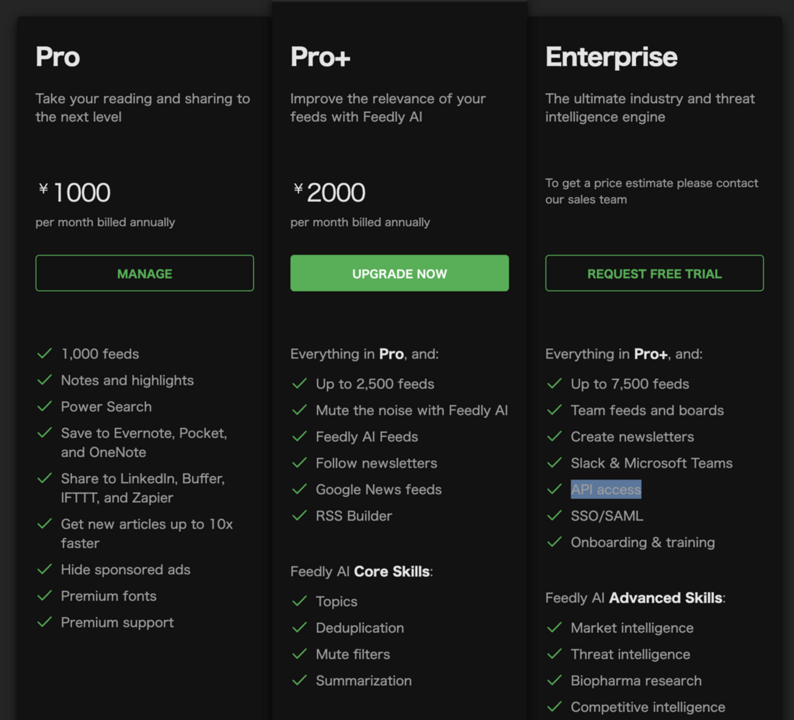
Task: Click the Enterprise plan heading
Action: tap(611, 57)
